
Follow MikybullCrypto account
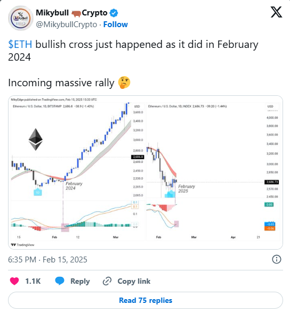[x=116, y=24]
